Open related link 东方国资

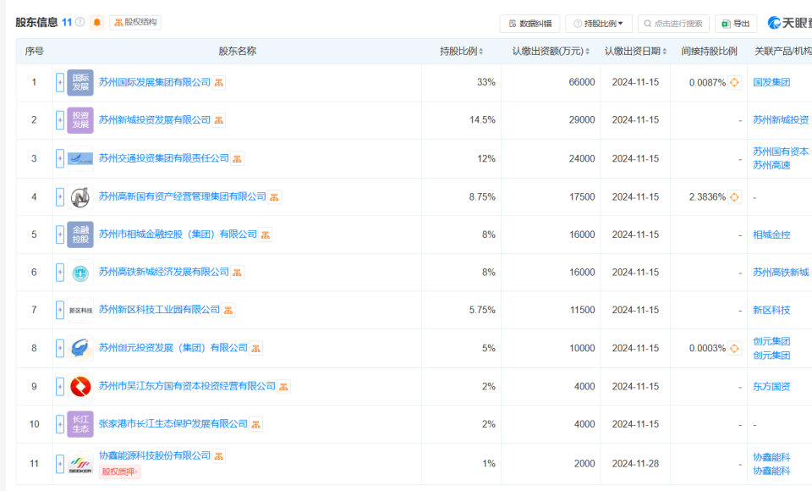pos(771,386)
